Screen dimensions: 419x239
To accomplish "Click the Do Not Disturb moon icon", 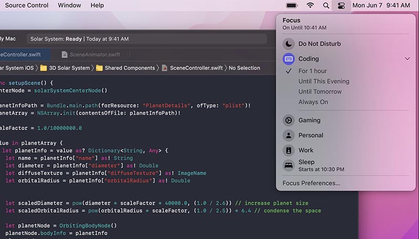I will (x=289, y=44).
